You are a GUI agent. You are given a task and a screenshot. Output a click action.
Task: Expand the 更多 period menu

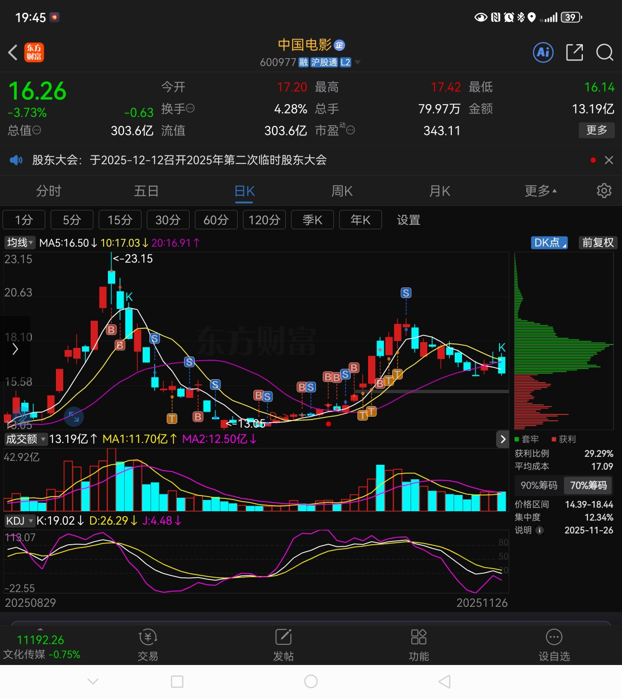click(540, 191)
